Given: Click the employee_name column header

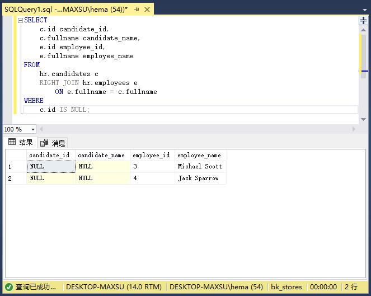Looking at the screenshot, I should (x=201, y=155).
